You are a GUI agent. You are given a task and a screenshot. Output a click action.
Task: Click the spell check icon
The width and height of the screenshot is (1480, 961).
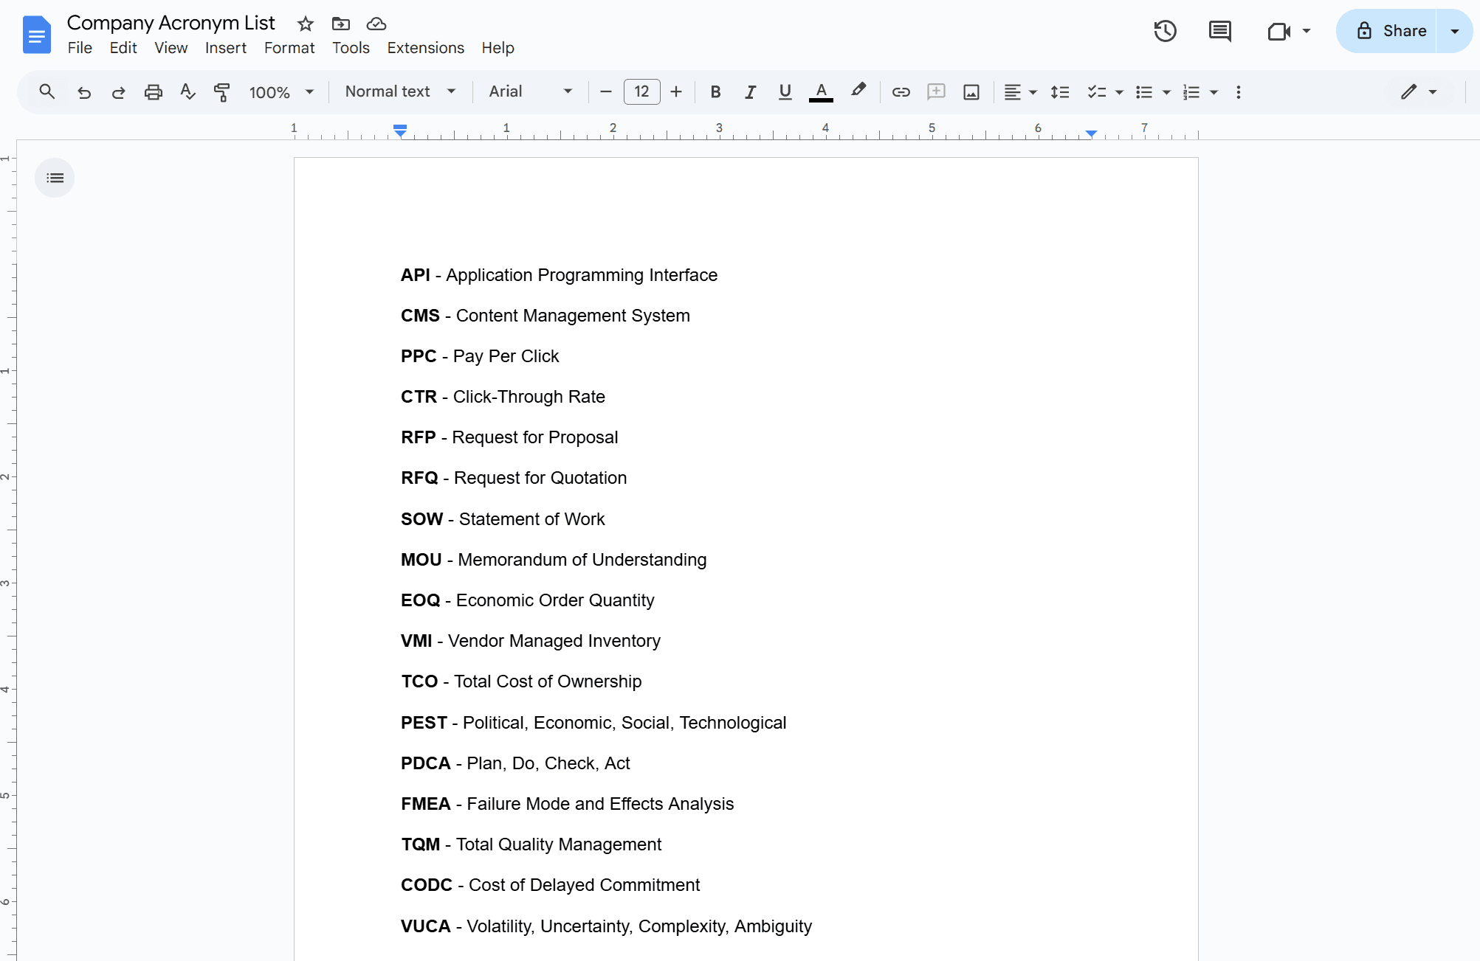click(187, 92)
